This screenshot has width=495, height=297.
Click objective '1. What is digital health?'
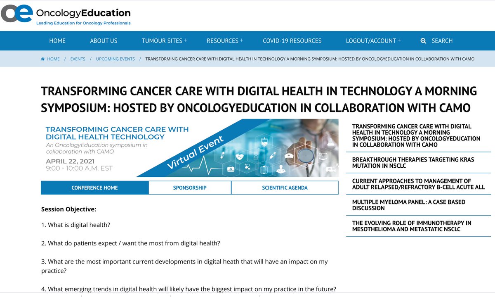click(x=75, y=225)
